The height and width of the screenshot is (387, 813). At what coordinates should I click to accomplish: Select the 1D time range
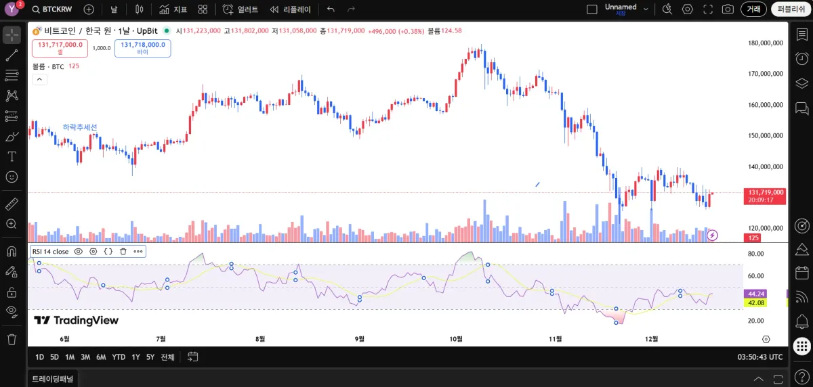[39, 357]
